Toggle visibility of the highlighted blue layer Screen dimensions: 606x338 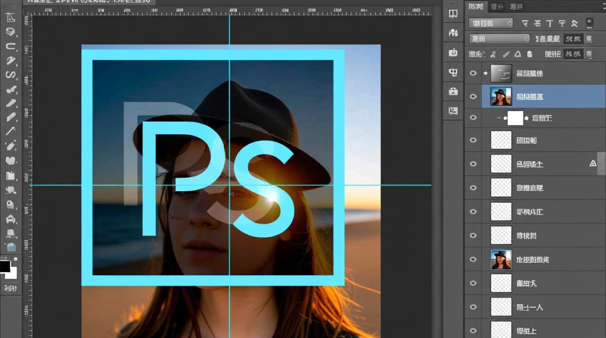(473, 96)
